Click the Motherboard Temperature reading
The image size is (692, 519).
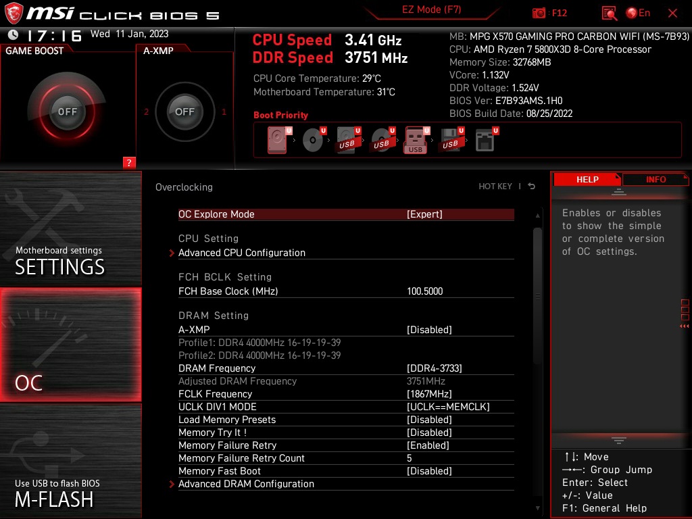tap(324, 92)
